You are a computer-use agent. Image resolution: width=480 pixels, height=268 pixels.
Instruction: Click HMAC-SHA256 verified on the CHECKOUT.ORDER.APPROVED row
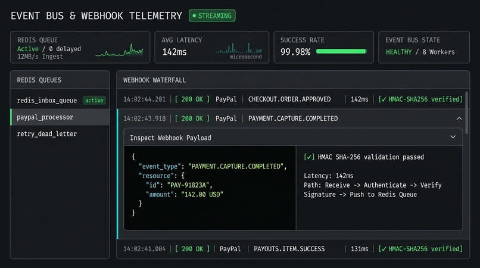click(420, 99)
